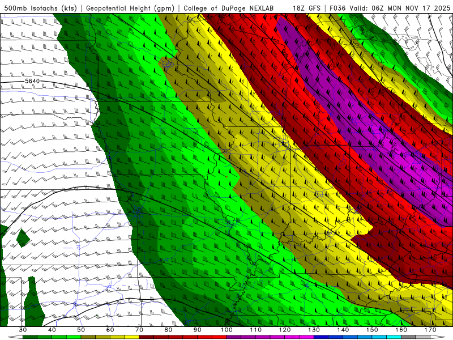Click the 60 value on the color scale

pos(110,330)
